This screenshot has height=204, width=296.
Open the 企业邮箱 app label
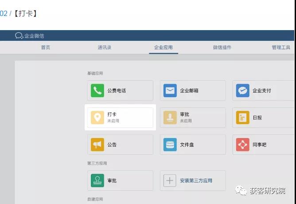tap(189, 90)
